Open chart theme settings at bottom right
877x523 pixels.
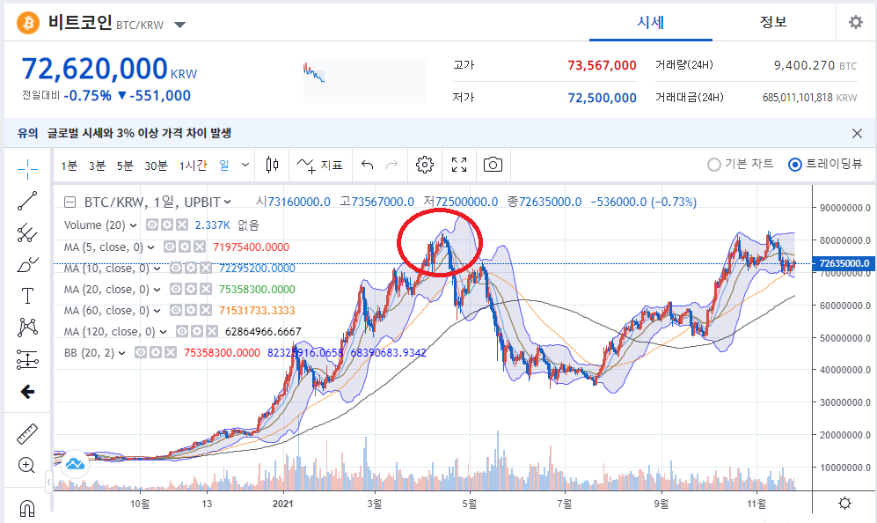click(x=844, y=503)
